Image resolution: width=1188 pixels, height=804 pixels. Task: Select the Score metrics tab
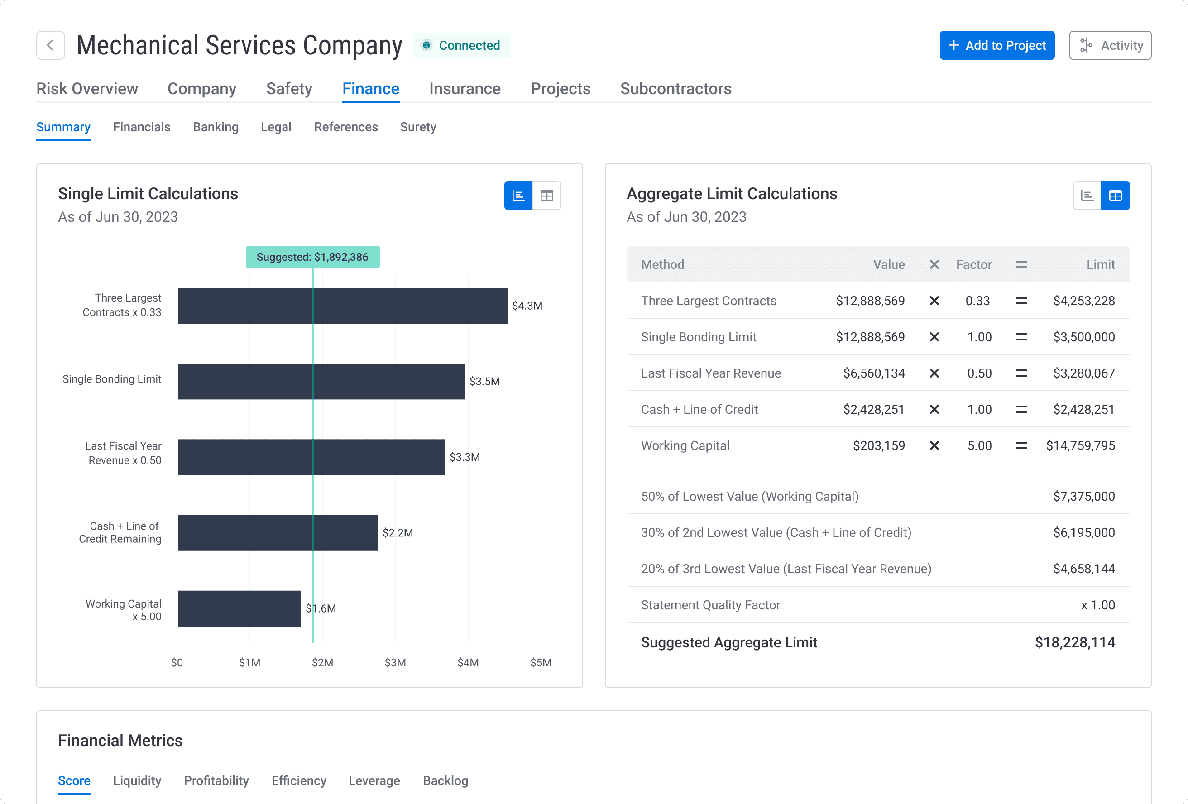(x=74, y=781)
